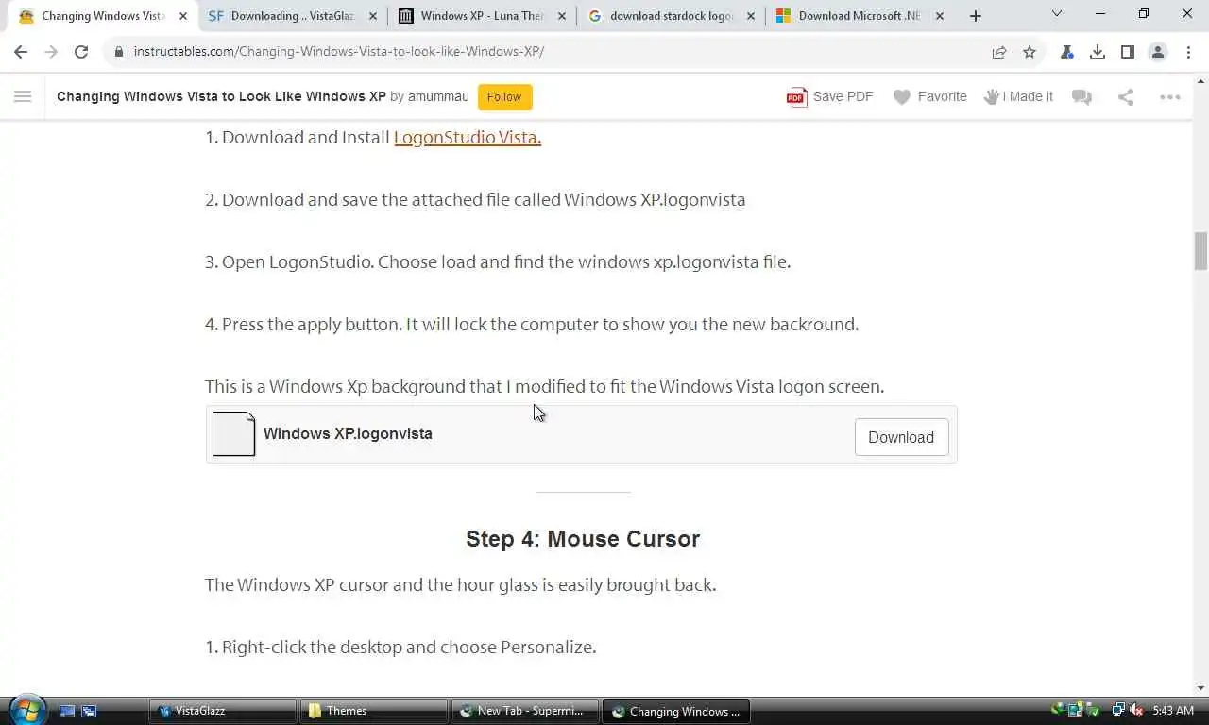Open the Windows Start orb
This screenshot has width=1209, height=725.
tap(27, 710)
